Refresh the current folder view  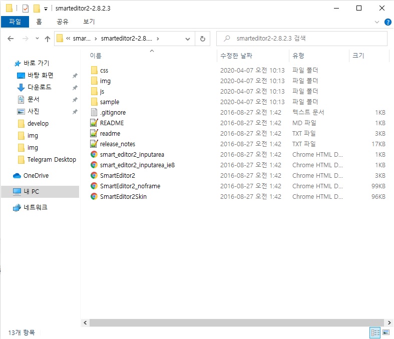[203, 39]
